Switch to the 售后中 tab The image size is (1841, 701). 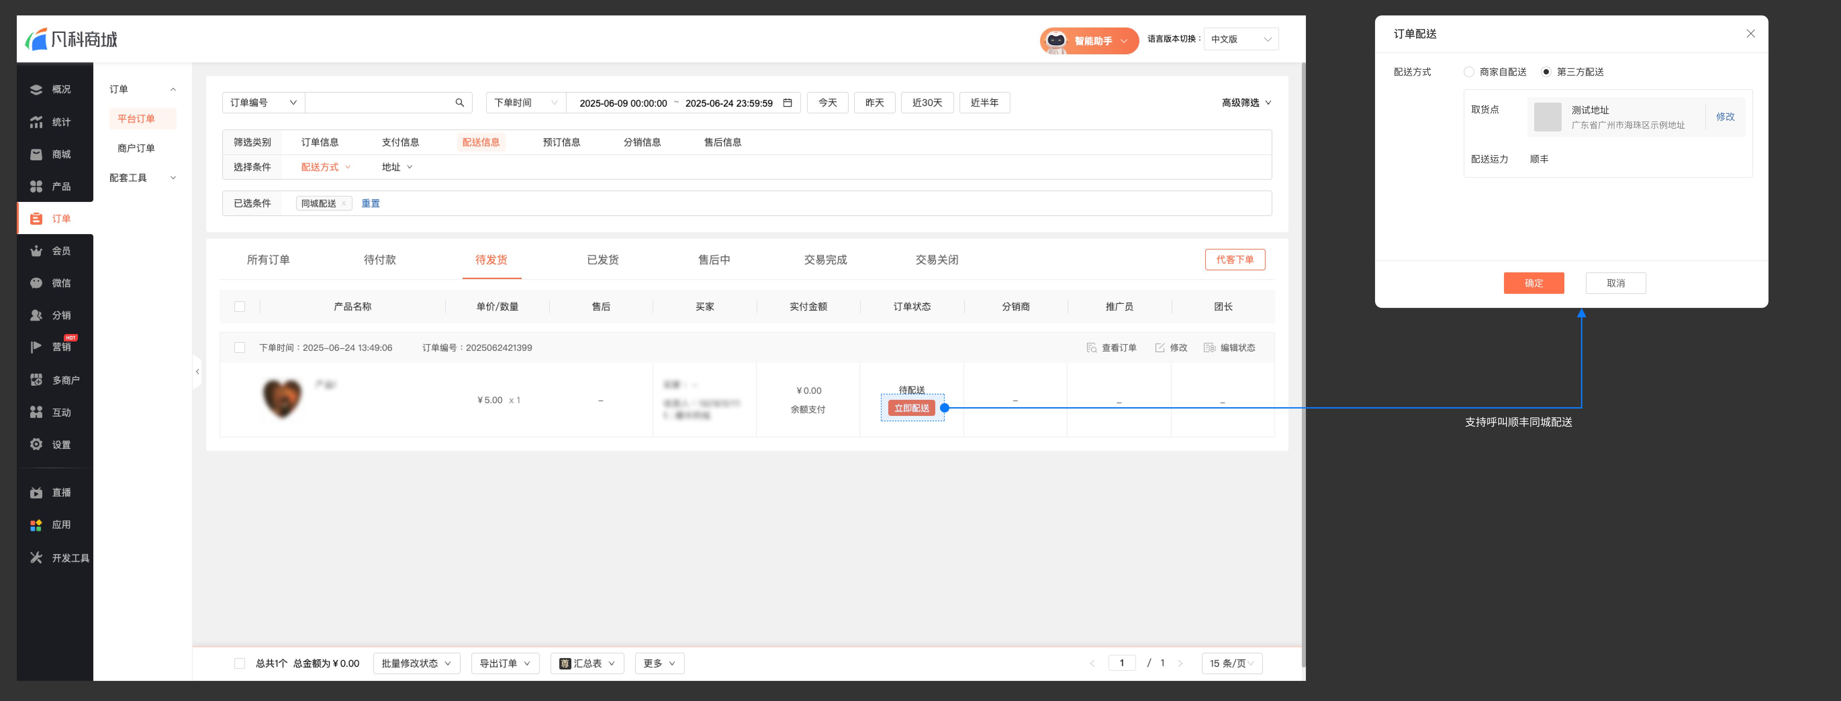point(714,260)
